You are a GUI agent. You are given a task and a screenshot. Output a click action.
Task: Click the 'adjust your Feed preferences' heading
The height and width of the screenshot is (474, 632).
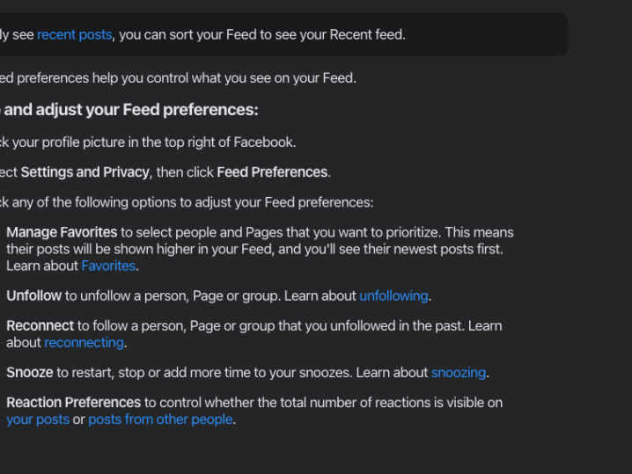pyautogui.click(x=129, y=110)
